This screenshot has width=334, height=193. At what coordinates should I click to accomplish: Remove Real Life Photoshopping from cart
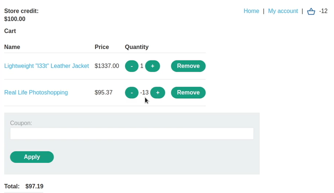pos(188,92)
